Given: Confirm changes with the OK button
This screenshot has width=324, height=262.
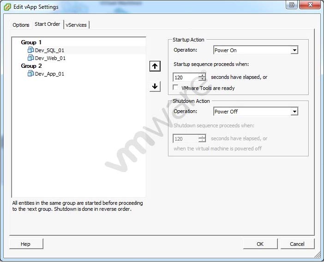Looking at the screenshot, I should 260,244.
